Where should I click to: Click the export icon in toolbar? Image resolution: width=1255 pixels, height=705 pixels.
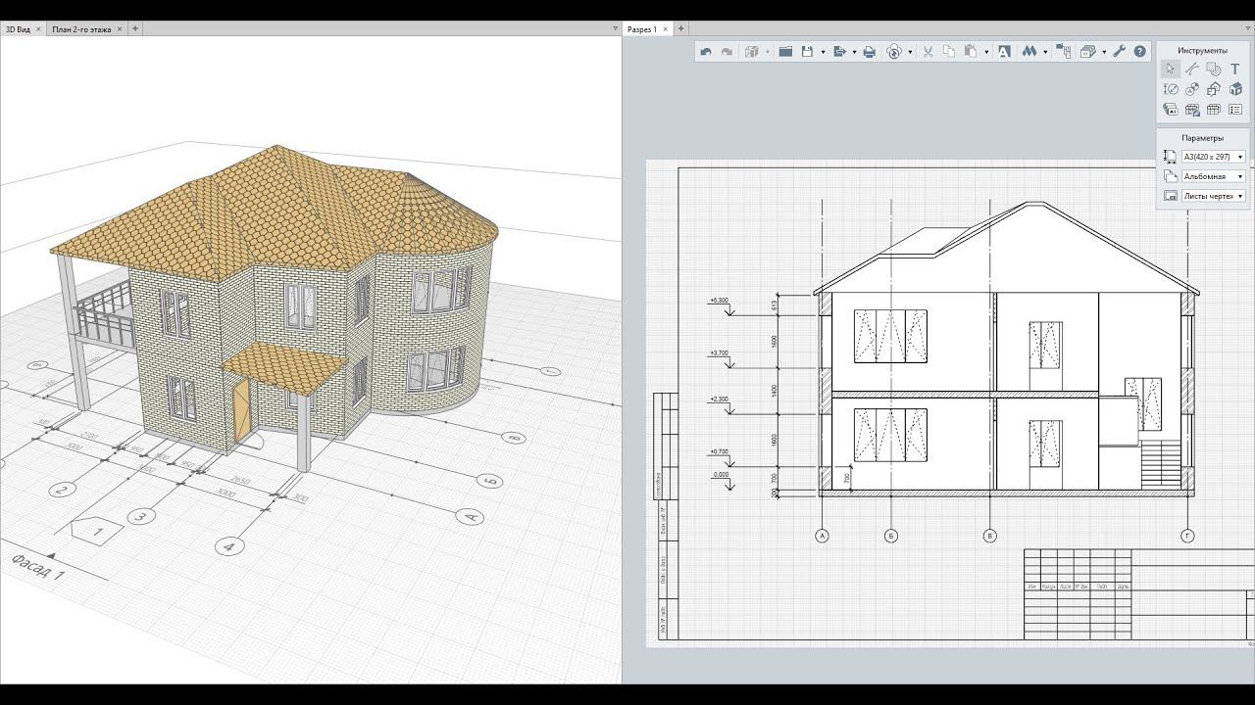click(x=839, y=52)
